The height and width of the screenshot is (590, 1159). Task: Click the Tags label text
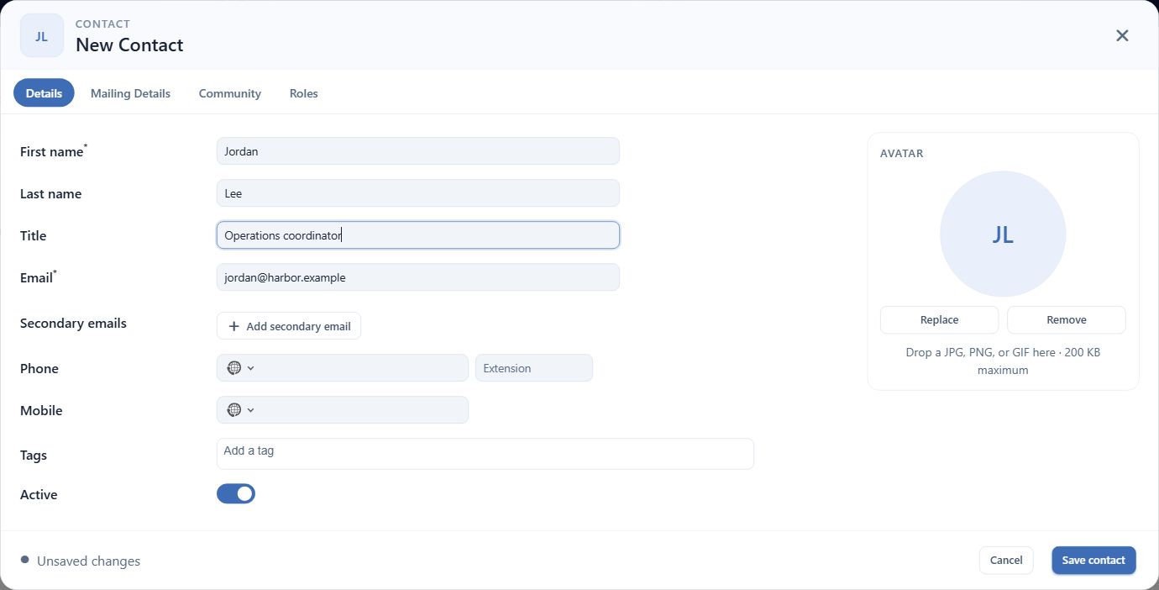point(34,456)
